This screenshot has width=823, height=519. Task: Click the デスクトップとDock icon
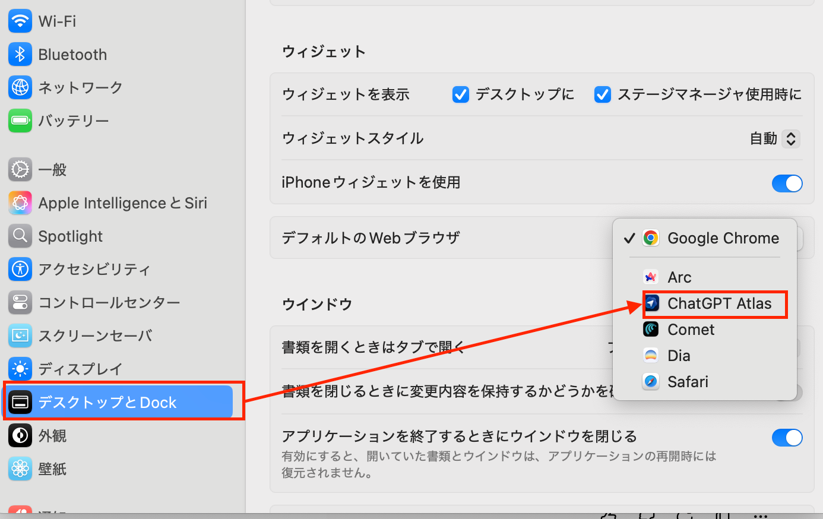[20, 403]
